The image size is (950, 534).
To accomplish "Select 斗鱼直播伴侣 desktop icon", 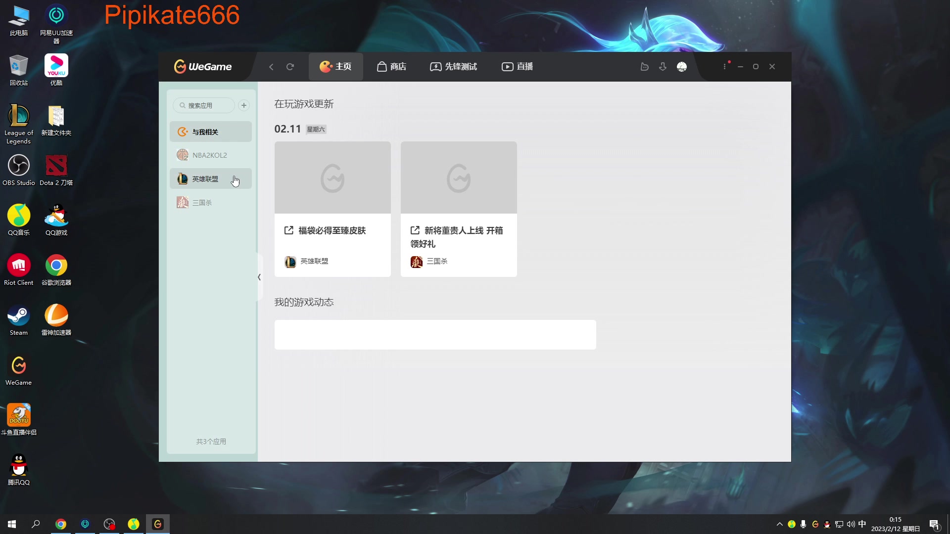I will pos(19,420).
